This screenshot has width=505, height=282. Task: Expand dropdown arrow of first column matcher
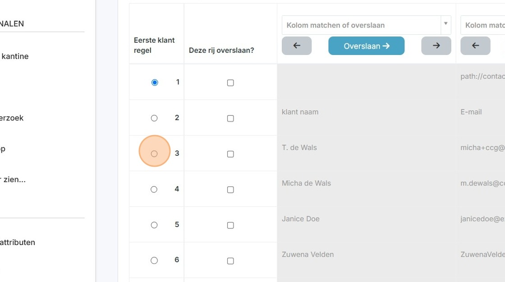446,23
